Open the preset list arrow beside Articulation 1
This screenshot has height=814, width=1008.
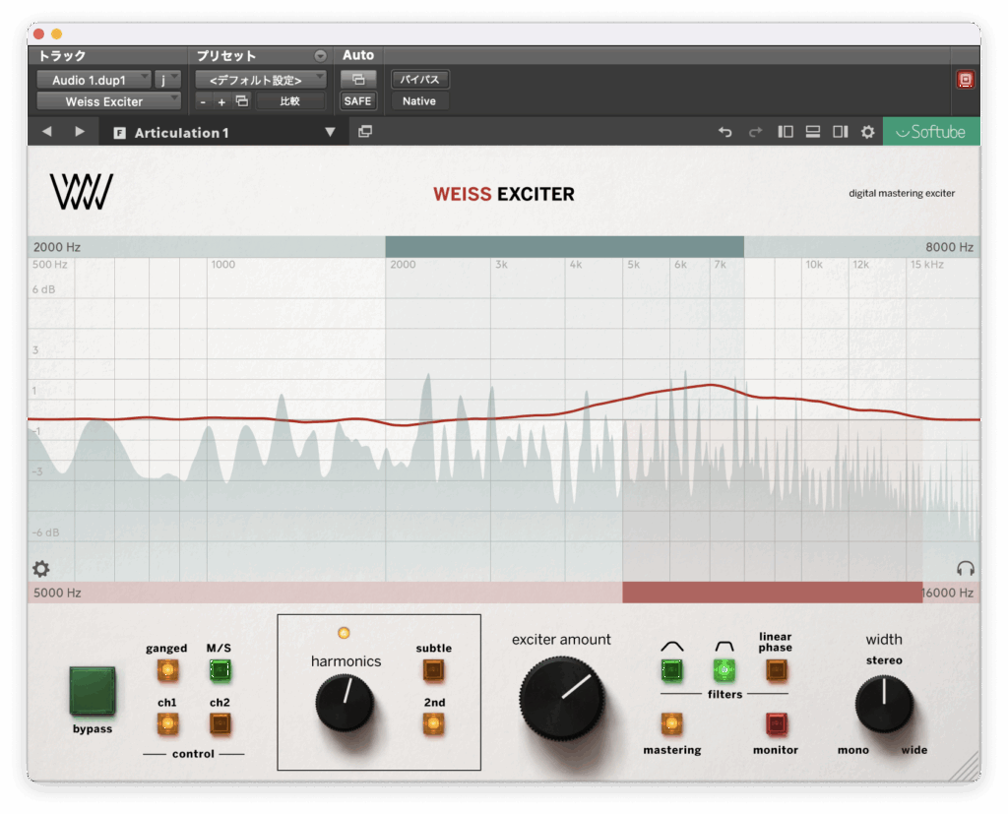pos(330,132)
